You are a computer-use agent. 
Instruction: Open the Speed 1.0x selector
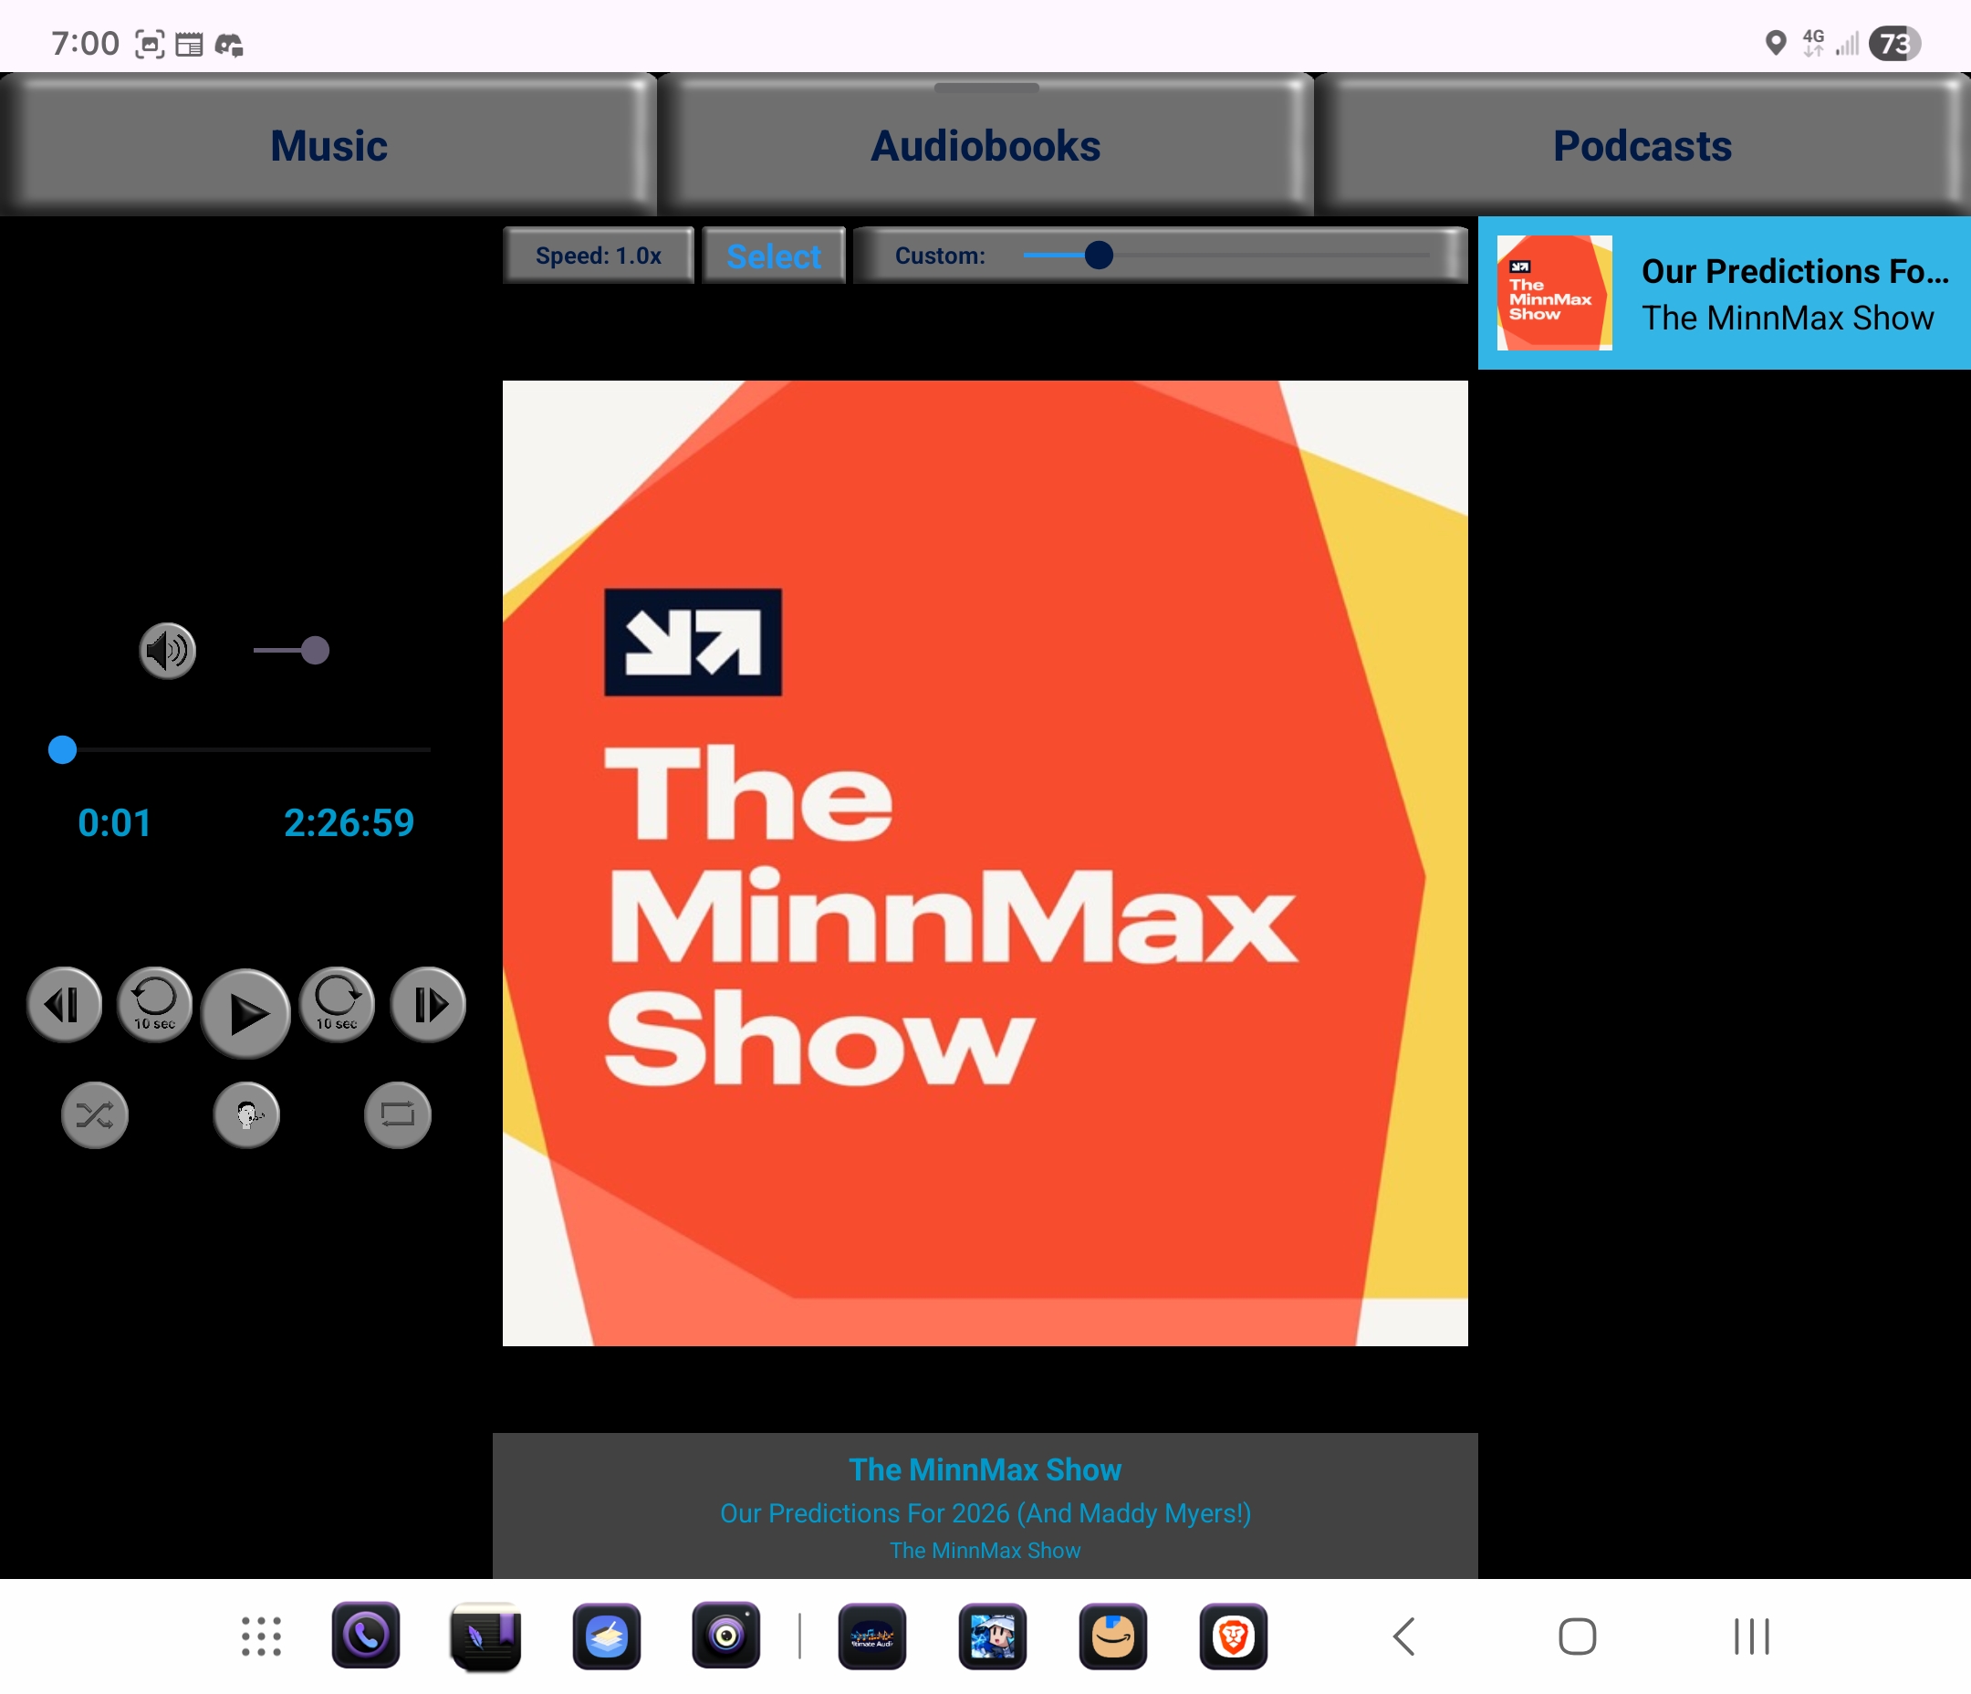tap(599, 255)
